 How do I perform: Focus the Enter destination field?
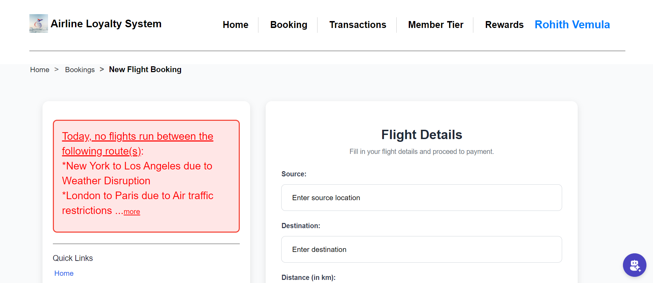(422, 250)
